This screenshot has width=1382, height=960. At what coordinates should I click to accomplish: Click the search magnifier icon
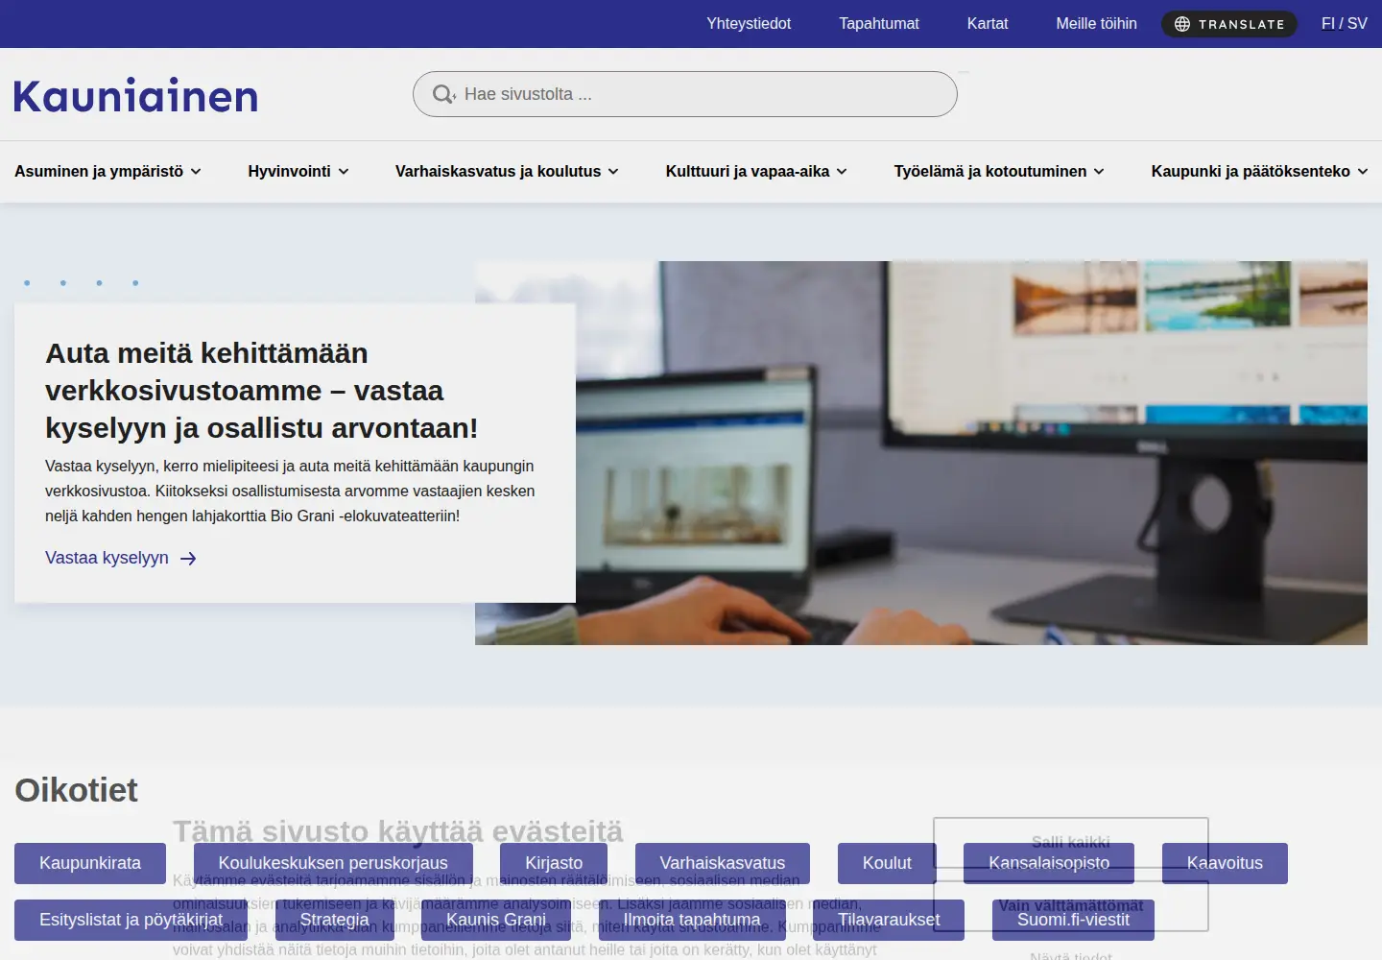443,94
